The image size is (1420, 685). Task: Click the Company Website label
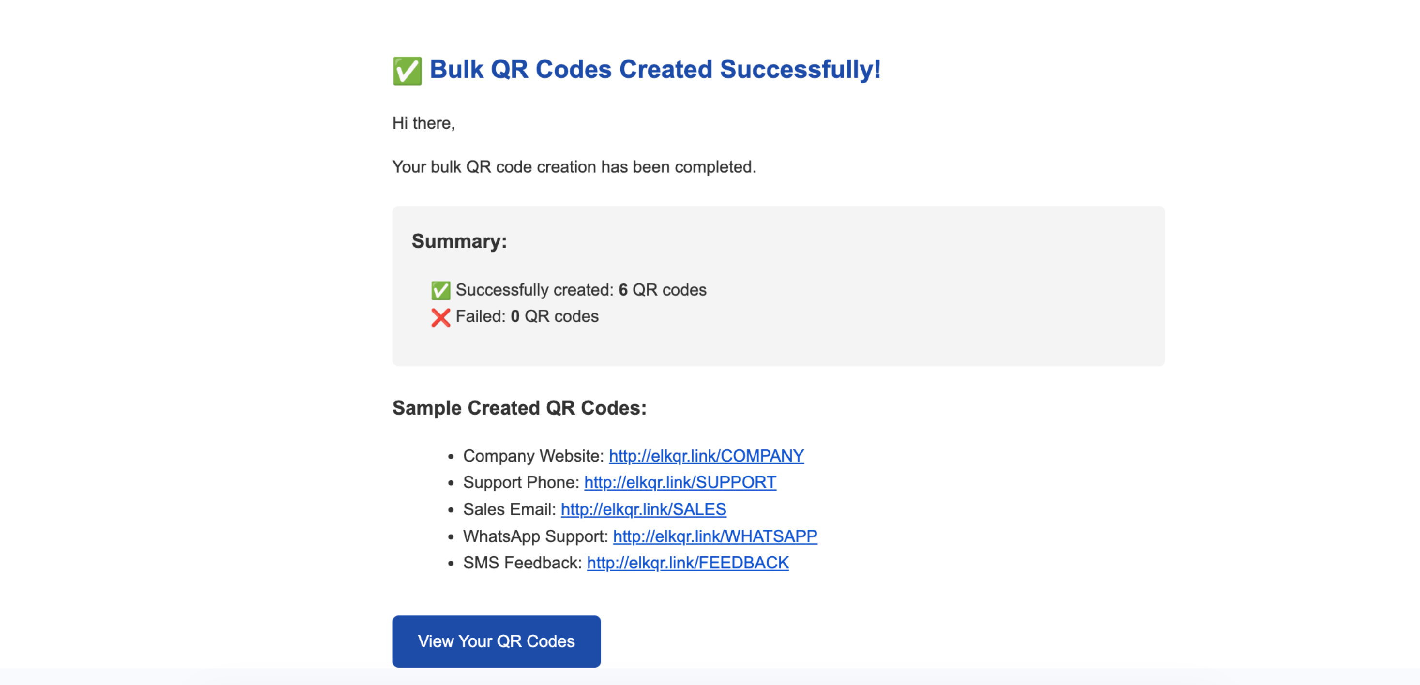point(533,456)
